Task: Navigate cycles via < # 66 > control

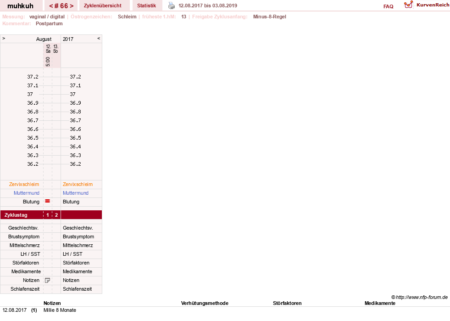Action: 61,6
